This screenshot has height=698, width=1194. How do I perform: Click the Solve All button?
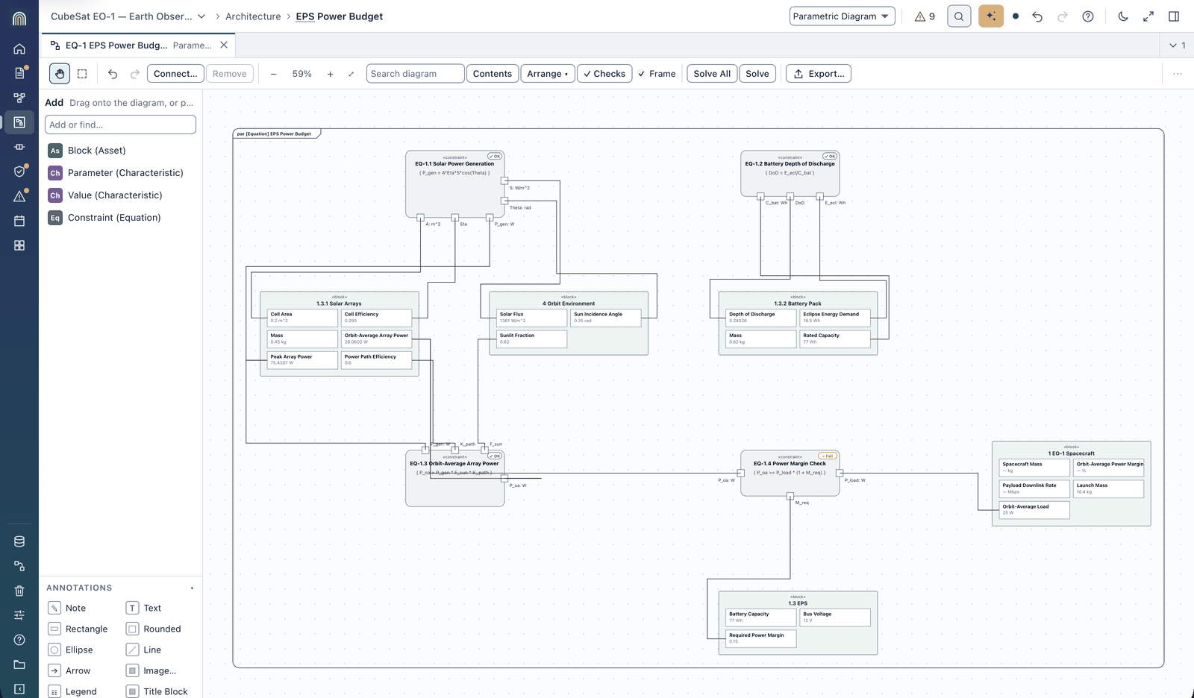(x=712, y=74)
